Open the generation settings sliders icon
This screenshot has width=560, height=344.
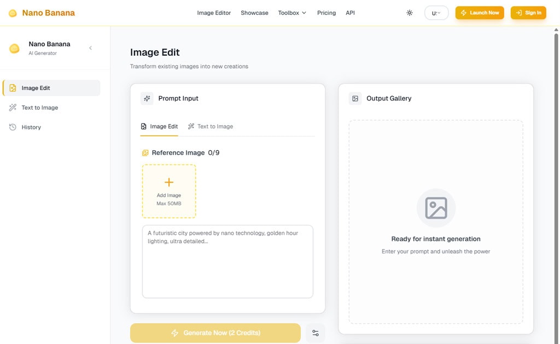coord(316,333)
